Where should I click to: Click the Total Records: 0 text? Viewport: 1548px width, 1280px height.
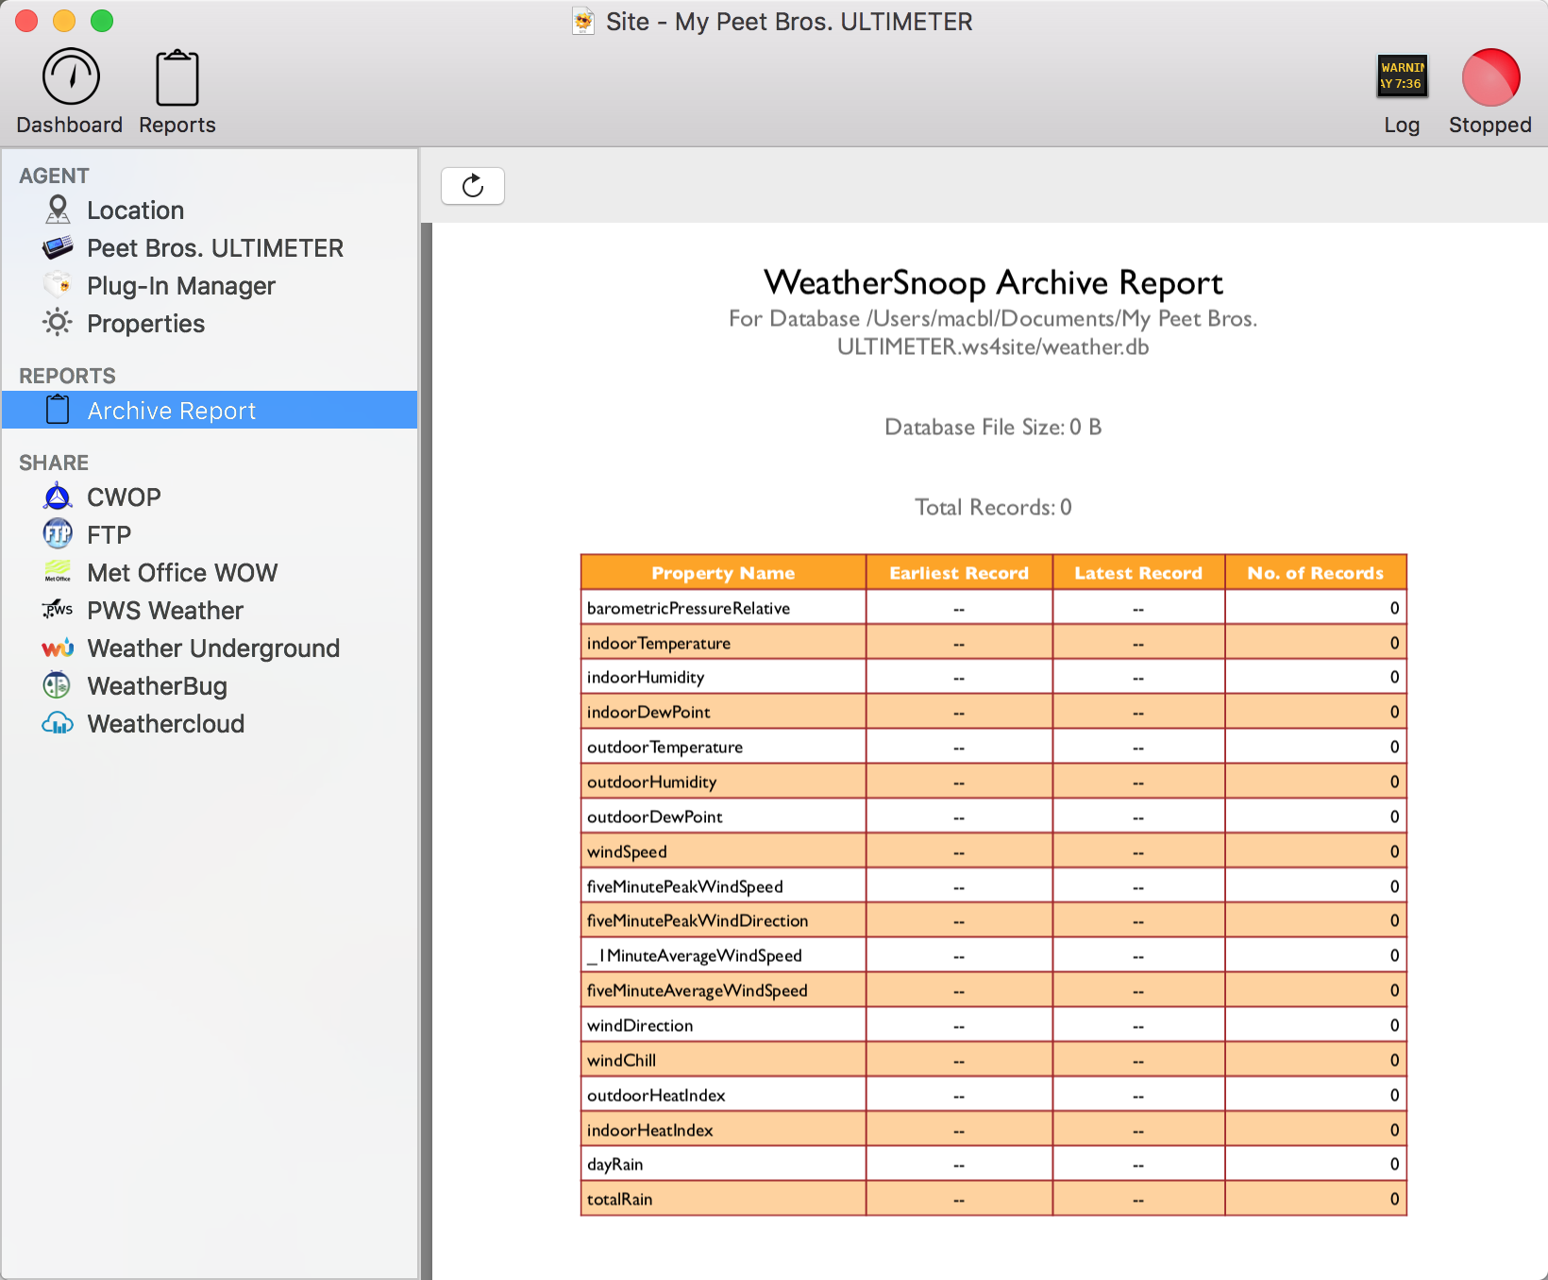click(x=993, y=507)
